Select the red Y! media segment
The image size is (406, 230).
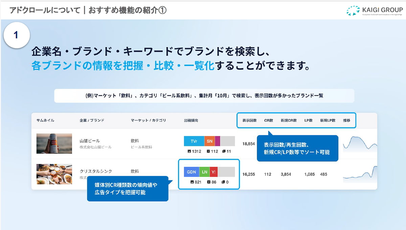point(213,172)
